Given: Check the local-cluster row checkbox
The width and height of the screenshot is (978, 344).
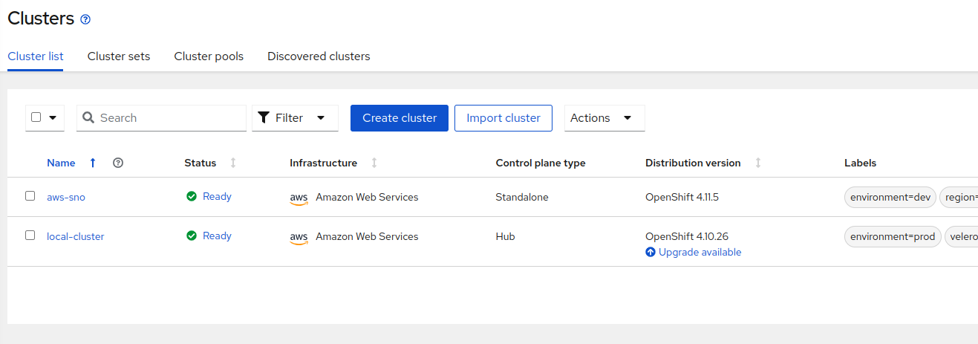Looking at the screenshot, I should [30, 235].
